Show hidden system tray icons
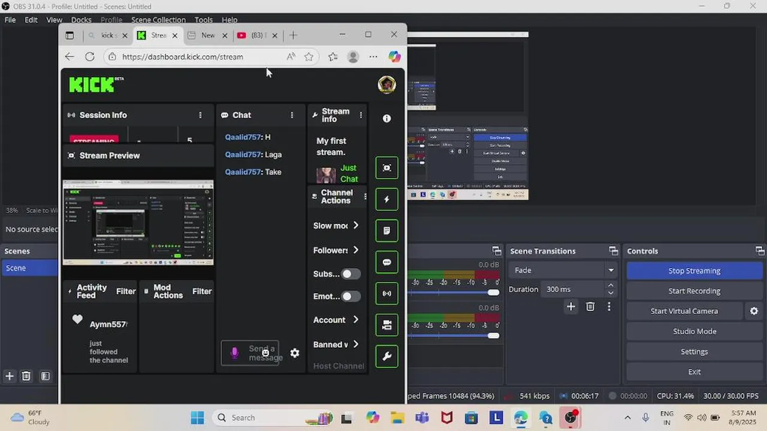 coord(627,418)
